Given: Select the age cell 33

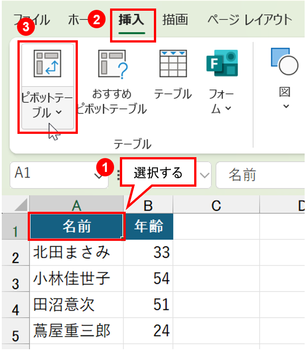Looking at the screenshot, I should (149, 253).
